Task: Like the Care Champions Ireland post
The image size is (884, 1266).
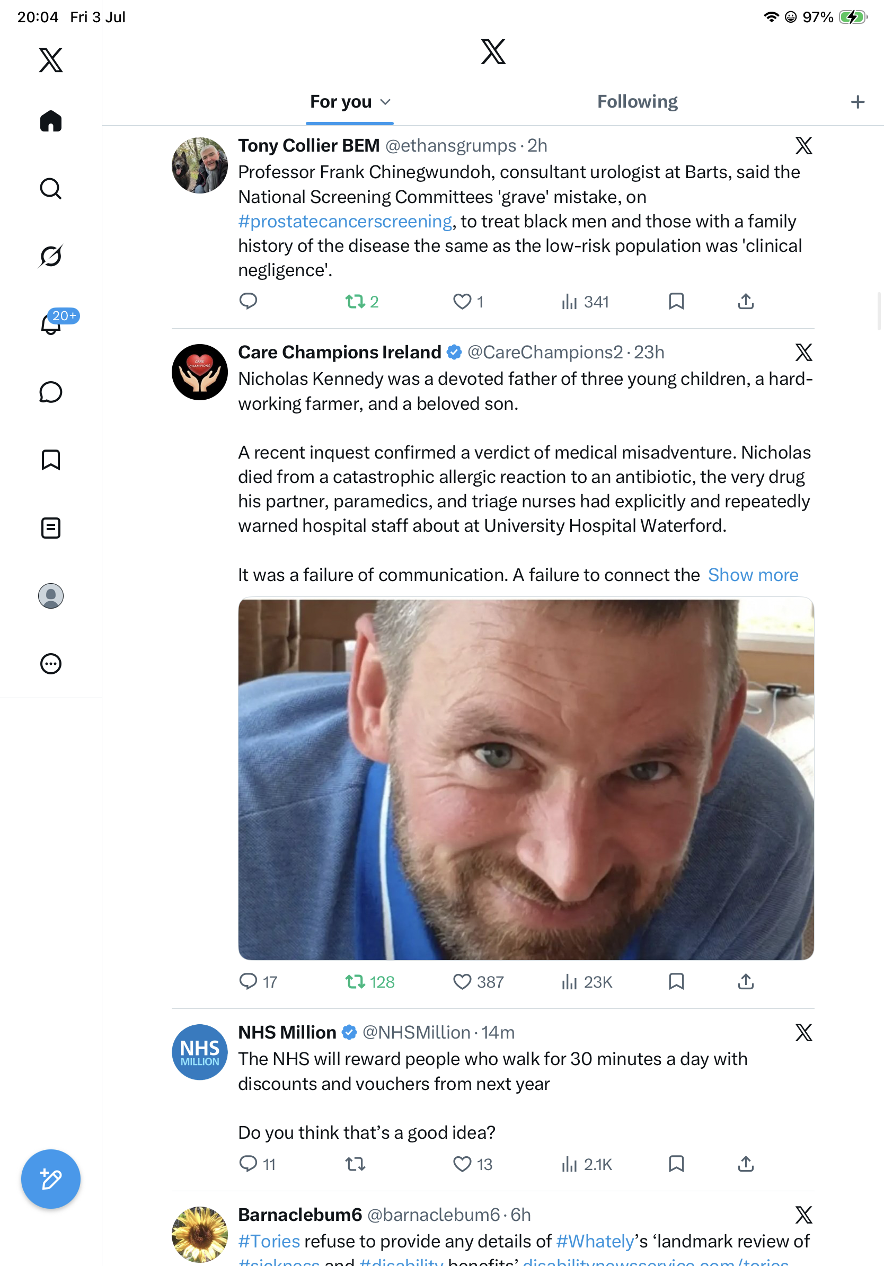Action: tap(462, 981)
